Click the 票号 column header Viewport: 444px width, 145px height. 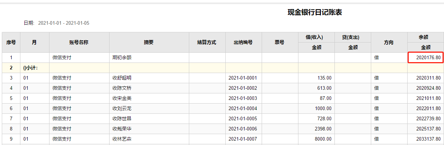280,43
